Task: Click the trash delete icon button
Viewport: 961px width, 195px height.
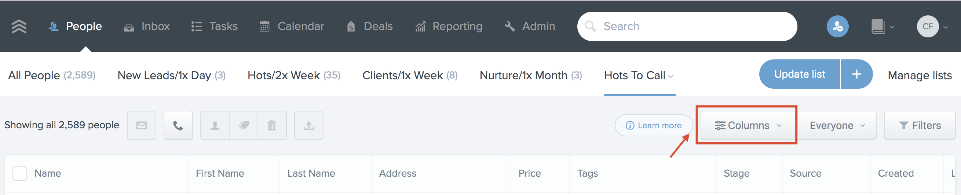Action: (272, 125)
